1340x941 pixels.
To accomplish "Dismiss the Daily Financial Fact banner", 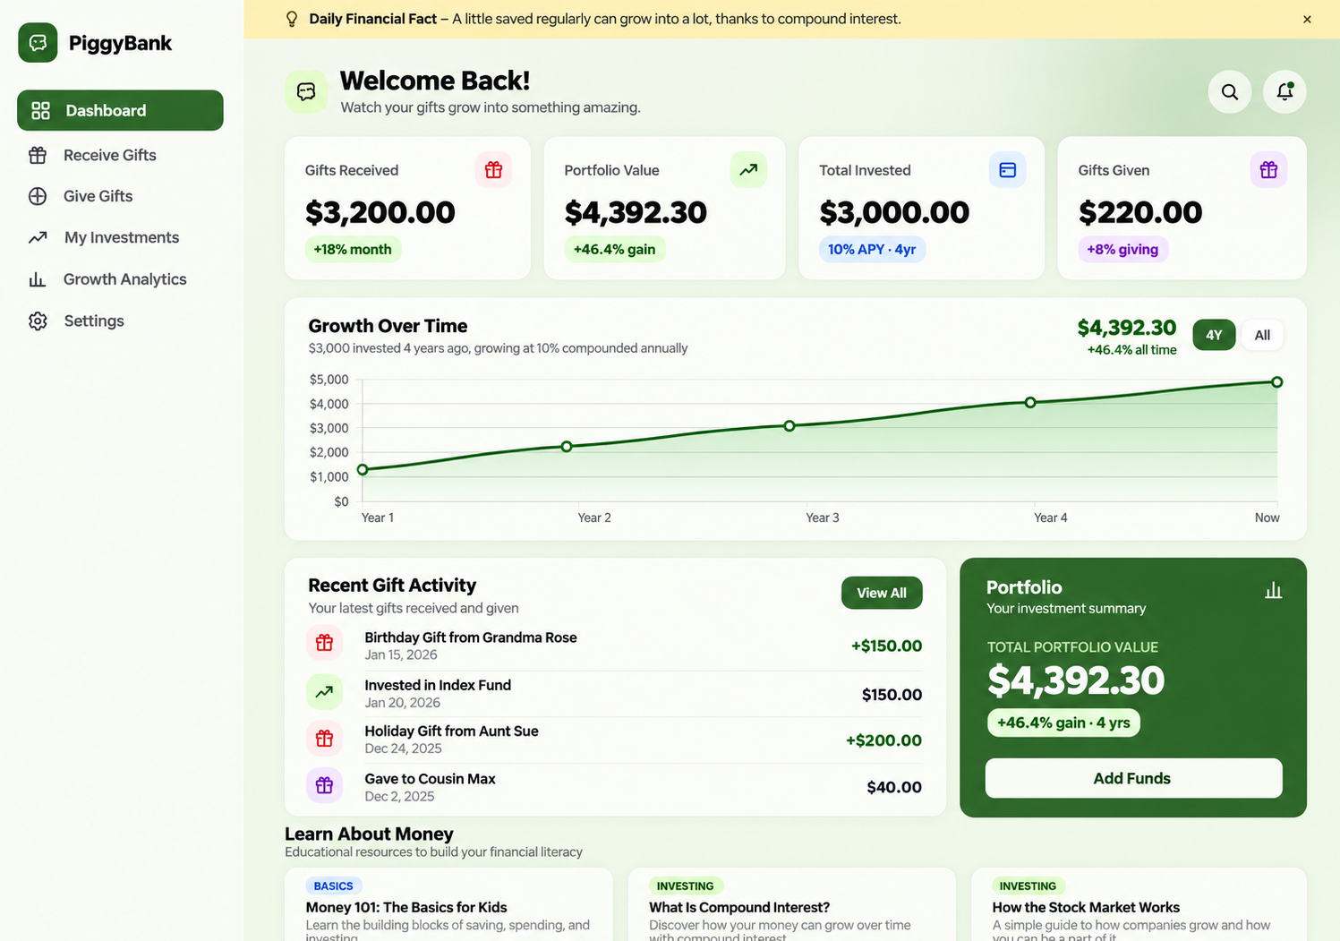I will [1307, 19].
